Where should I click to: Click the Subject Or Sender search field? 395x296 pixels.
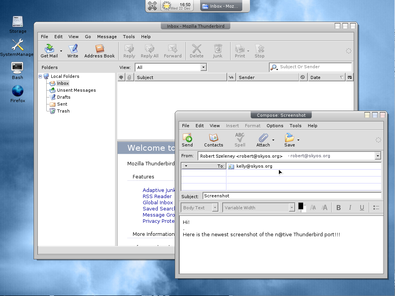click(x=311, y=67)
